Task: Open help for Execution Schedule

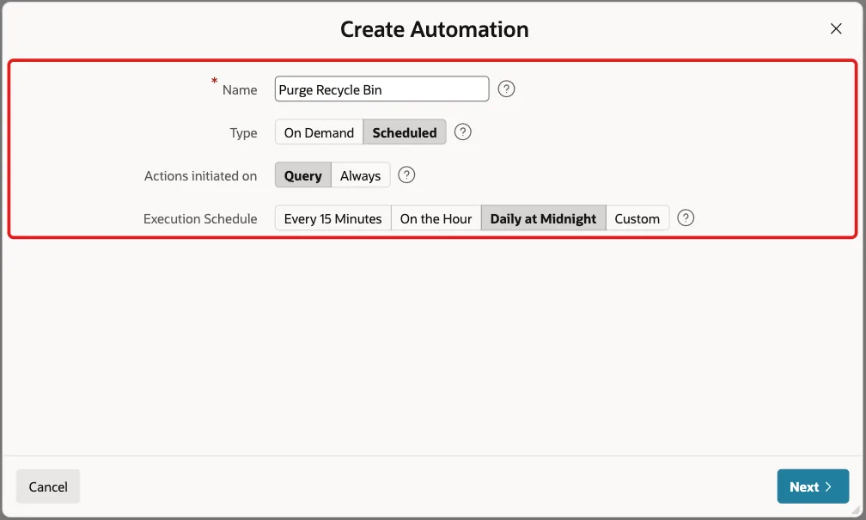Action: coord(686,218)
